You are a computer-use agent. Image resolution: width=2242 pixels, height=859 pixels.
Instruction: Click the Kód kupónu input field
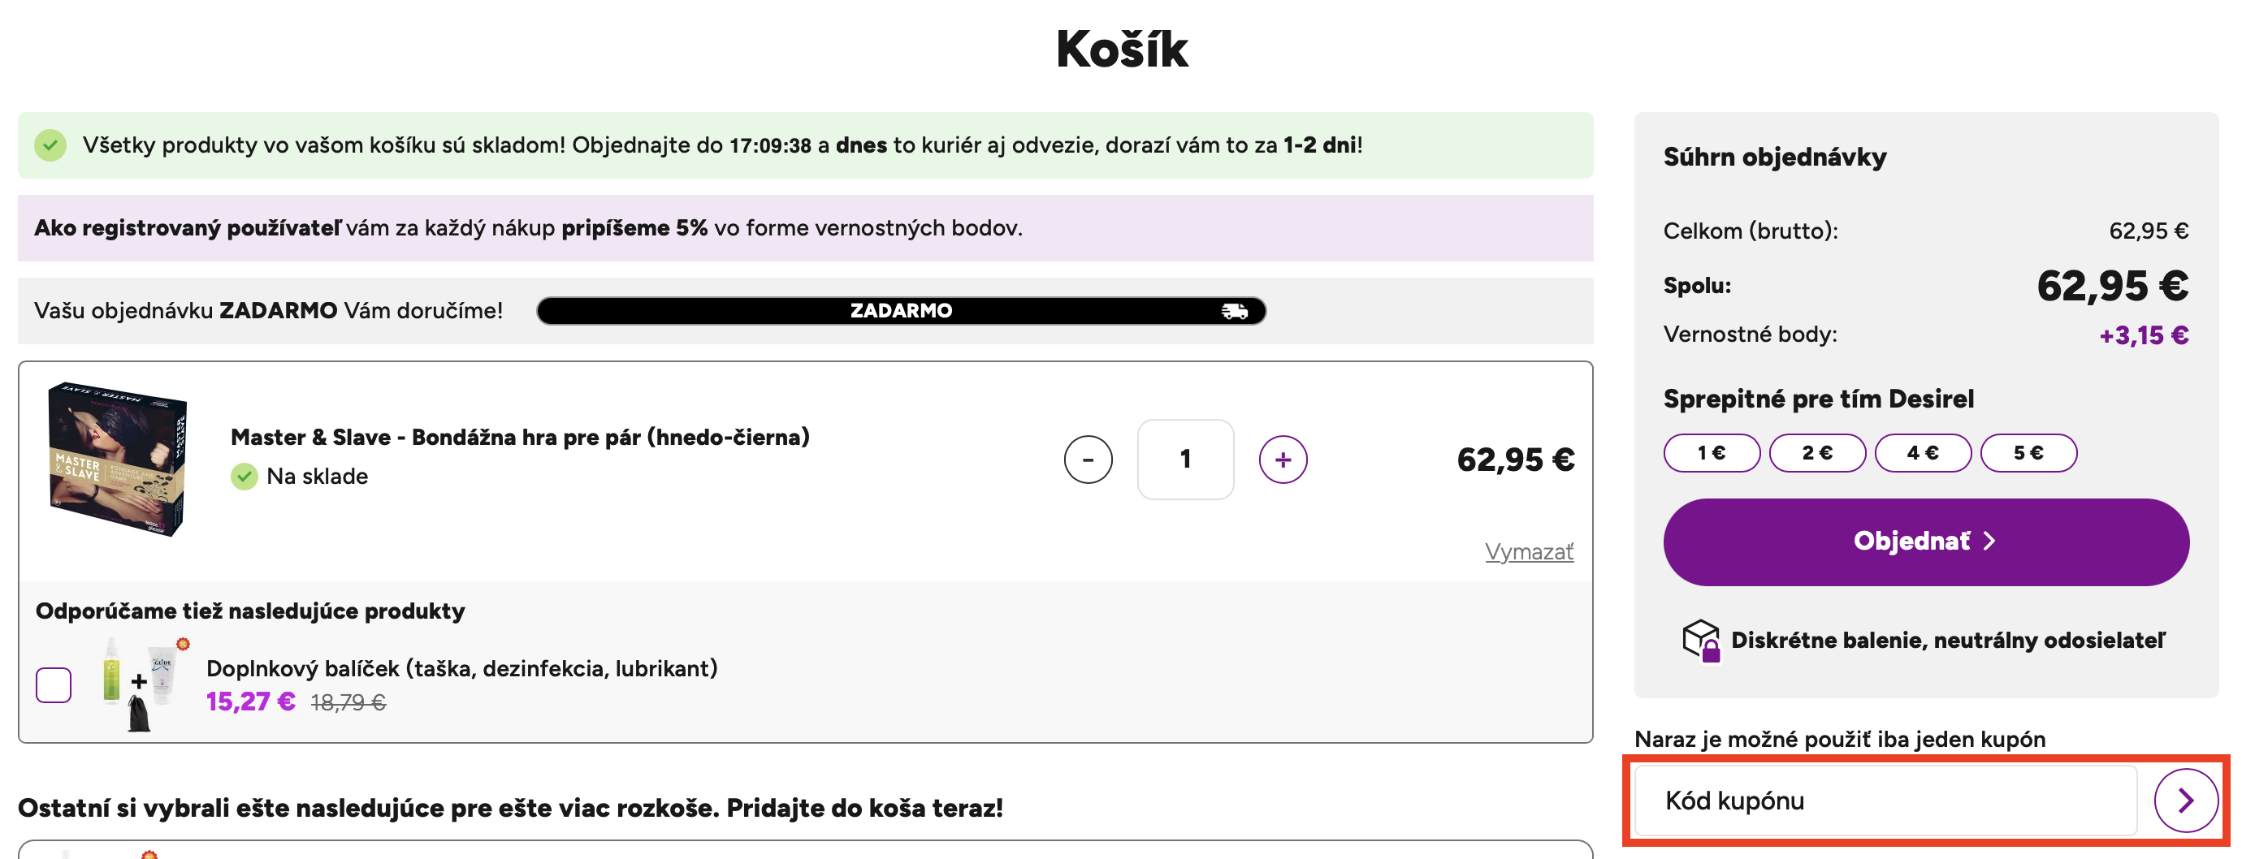[1885, 801]
